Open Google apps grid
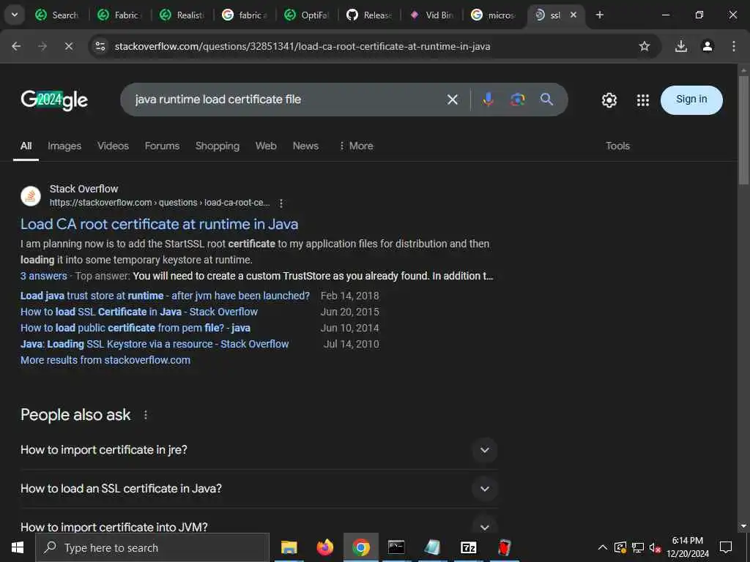 coord(643,100)
